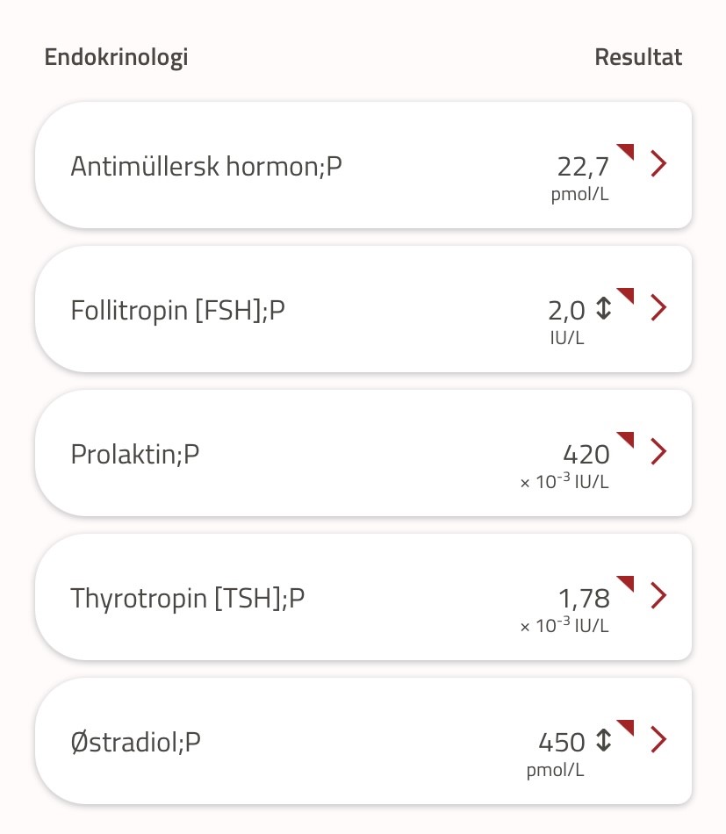Viewport: 726px width, 834px height.
Task: Click red flag marker on TSH result
Action: point(626,583)
